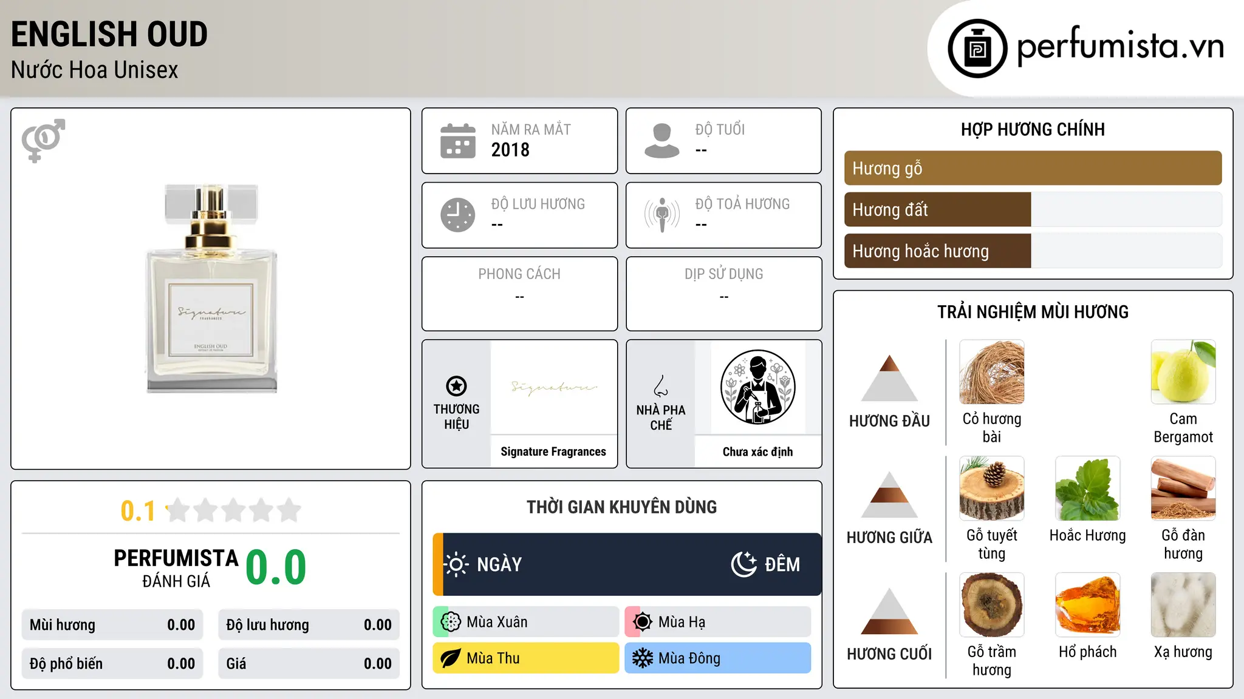Image resolution: width=1244 pixels, height=699 pixels.
Task: Open the Cỏ hương bài vetiver image
Action: [x=992, y=372]
